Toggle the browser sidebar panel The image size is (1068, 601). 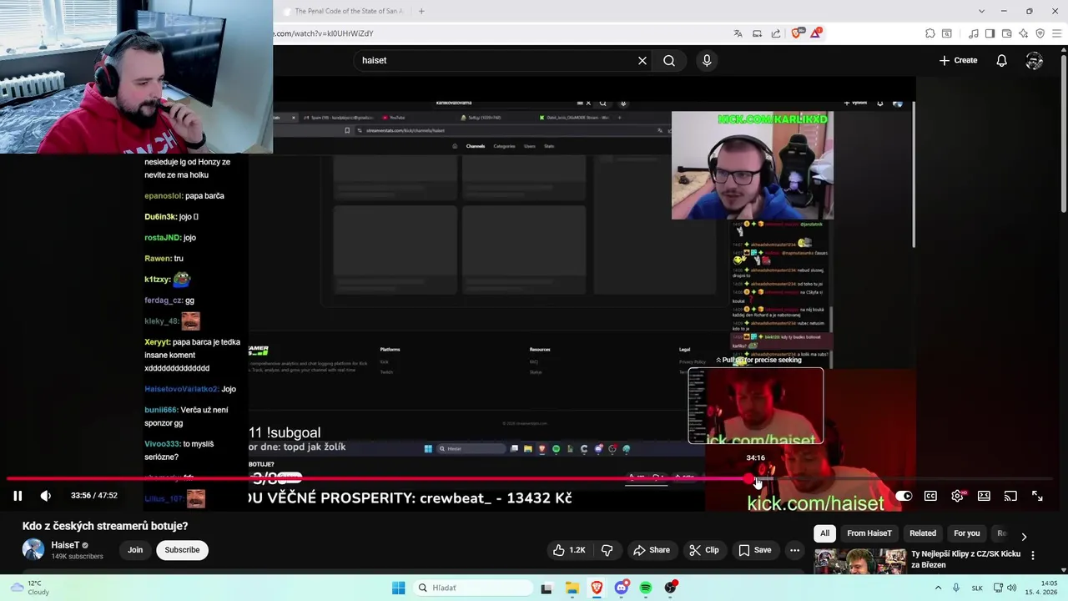tap(990, 33)
